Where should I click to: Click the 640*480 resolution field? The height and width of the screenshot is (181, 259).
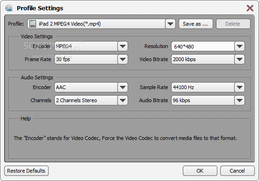[203, 46]
